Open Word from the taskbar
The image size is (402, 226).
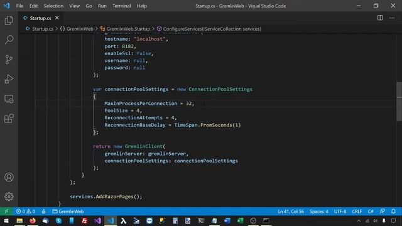point(227,220)
